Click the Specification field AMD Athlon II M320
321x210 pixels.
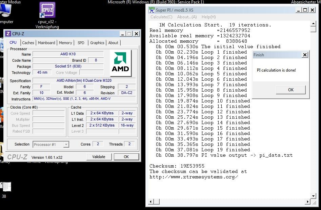click(x=84, y=80)
